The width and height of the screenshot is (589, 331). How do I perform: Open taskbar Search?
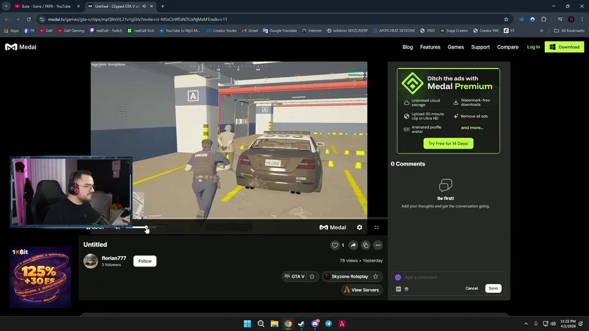point(261,324)
